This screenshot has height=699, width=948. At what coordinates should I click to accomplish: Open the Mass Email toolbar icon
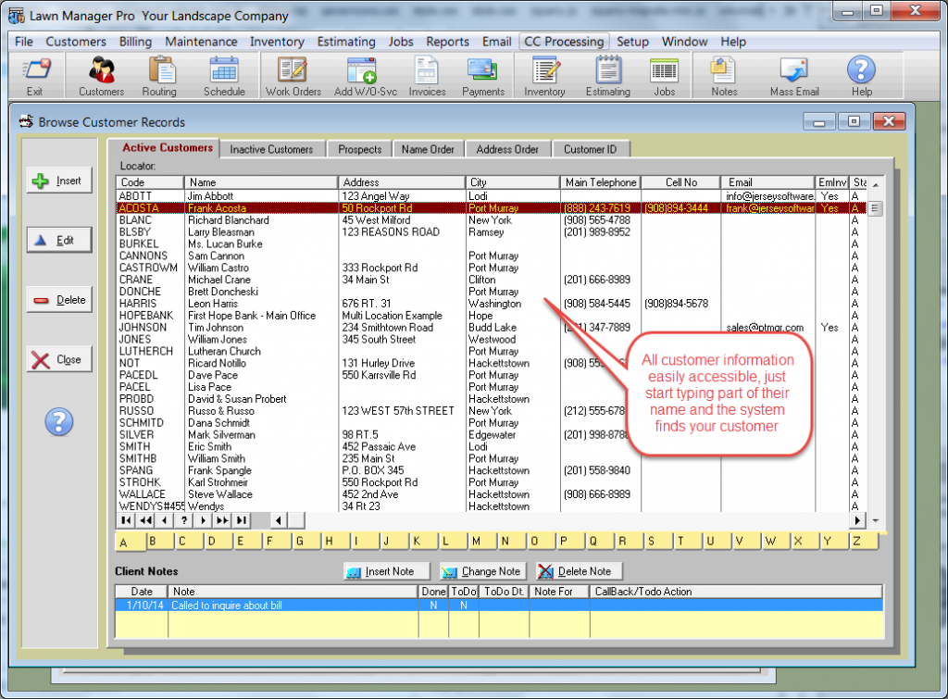click(x=793, y=76)
